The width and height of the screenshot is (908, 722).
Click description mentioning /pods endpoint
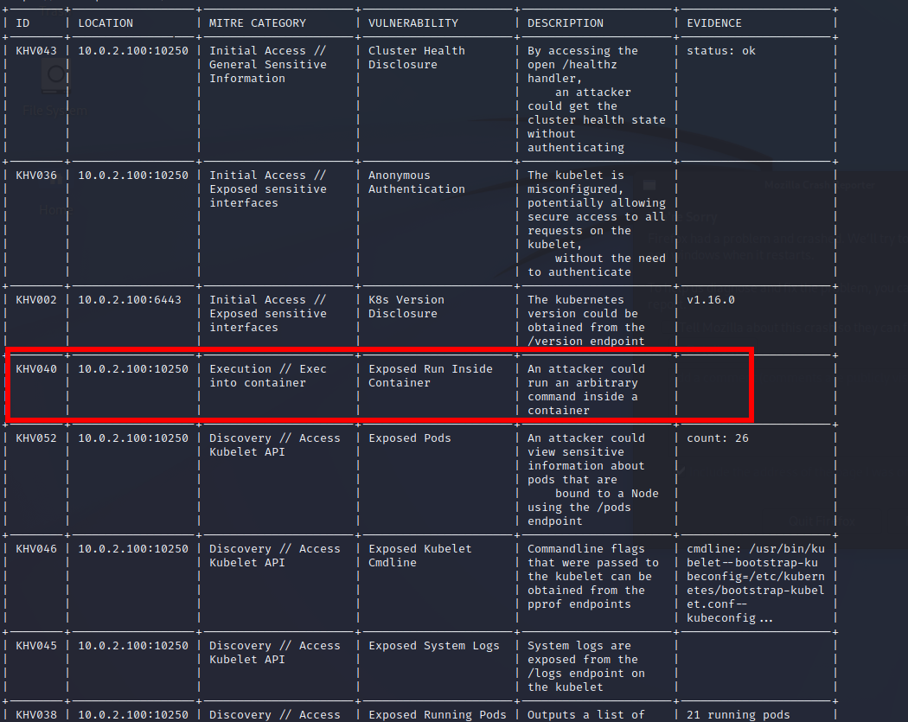[593, 479]
